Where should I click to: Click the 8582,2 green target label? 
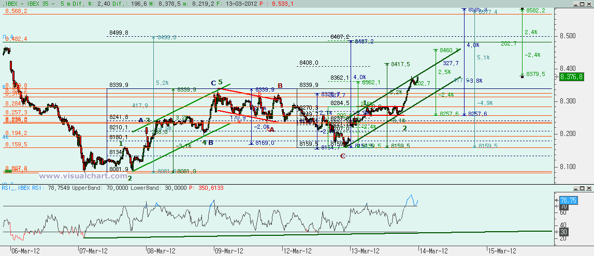click(x=535, y=10)
